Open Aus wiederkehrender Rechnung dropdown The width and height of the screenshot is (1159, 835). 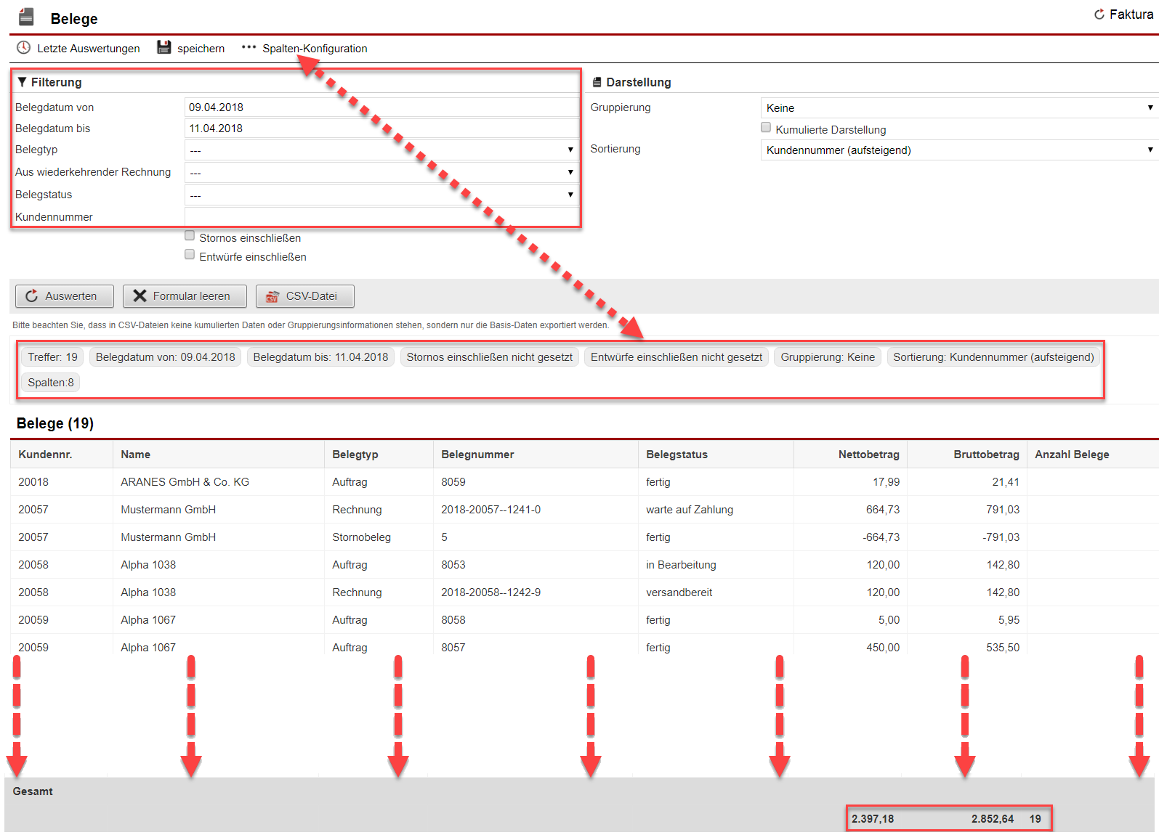click(381, 172)
